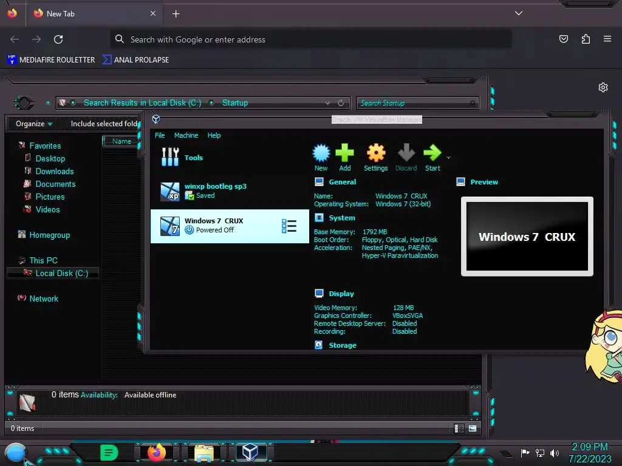Go back in Firefox
This screenshot has height=466, width=622.
coord(15,39)
